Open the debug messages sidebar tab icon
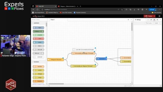The height and width of the screenshot is (92, 163). click(154, 20)
